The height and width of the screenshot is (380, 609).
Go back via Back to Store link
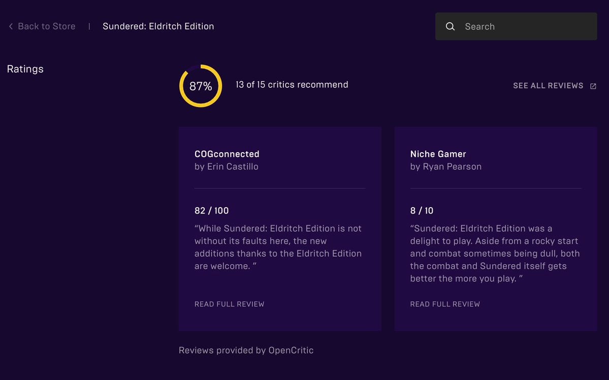(46, 26)
